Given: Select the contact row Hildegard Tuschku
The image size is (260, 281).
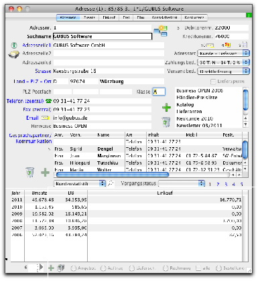Looking at the screenshot, I should pos(147,163).
